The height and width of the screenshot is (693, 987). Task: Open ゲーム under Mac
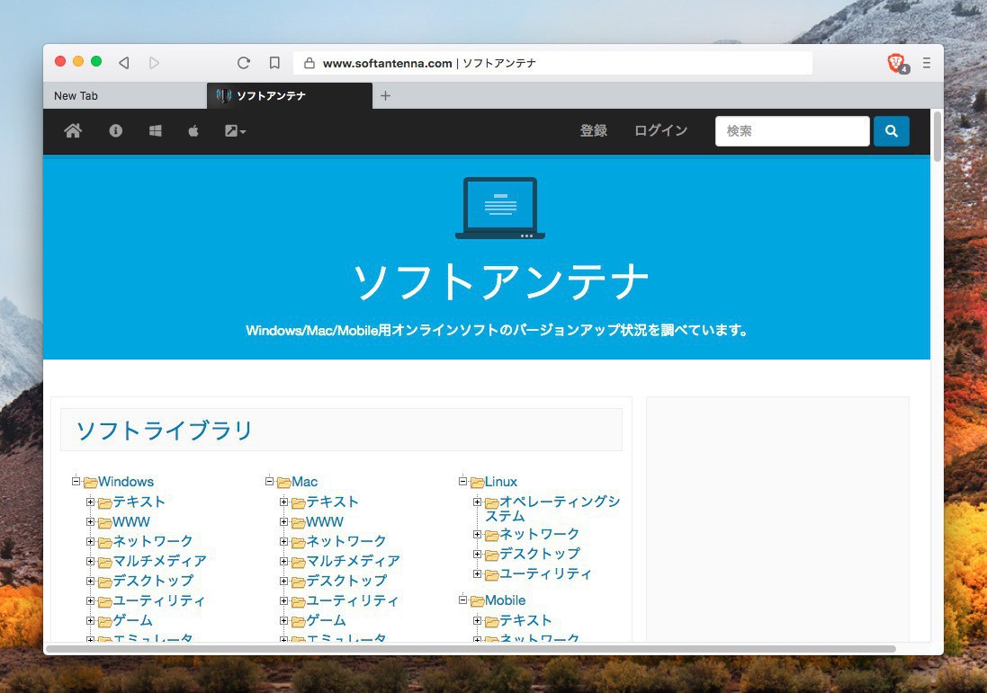point(326,621)
